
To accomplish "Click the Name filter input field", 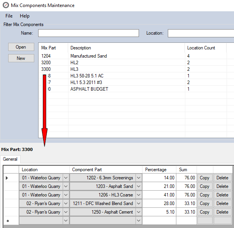I will (x=88, y=33).
